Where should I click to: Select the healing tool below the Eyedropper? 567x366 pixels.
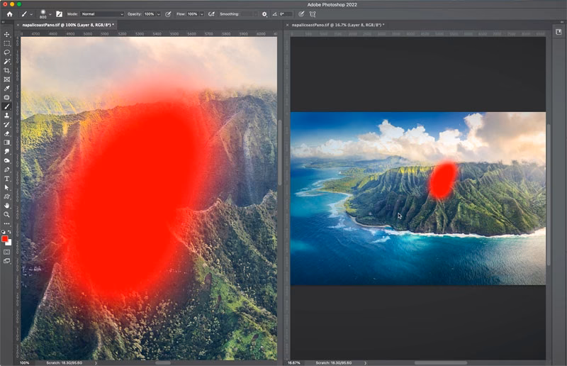tap(6, 98)
